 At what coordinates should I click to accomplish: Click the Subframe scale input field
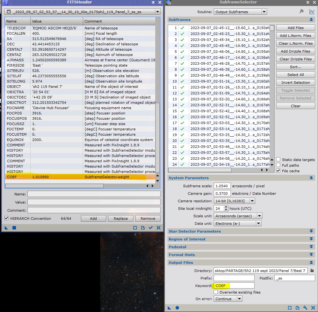tap(222, 186)
